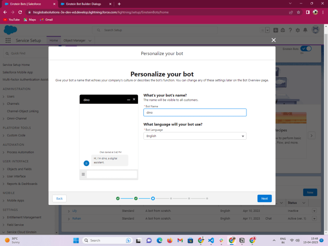Screen dimensions: 328x246
Task: Open the user profile avatar
Action: [x=316, y=30]
